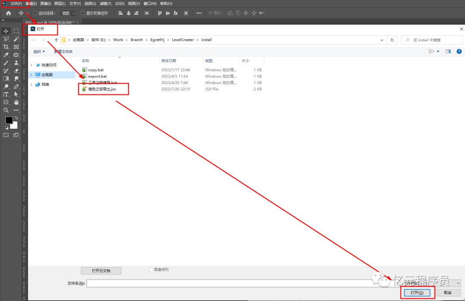
Task: Open the 文件(F) menu
Action: 16,3
